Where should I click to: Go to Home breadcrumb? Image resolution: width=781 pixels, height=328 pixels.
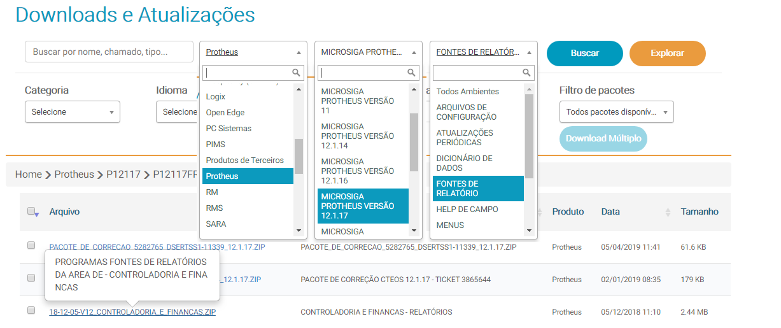pos(29,175)
